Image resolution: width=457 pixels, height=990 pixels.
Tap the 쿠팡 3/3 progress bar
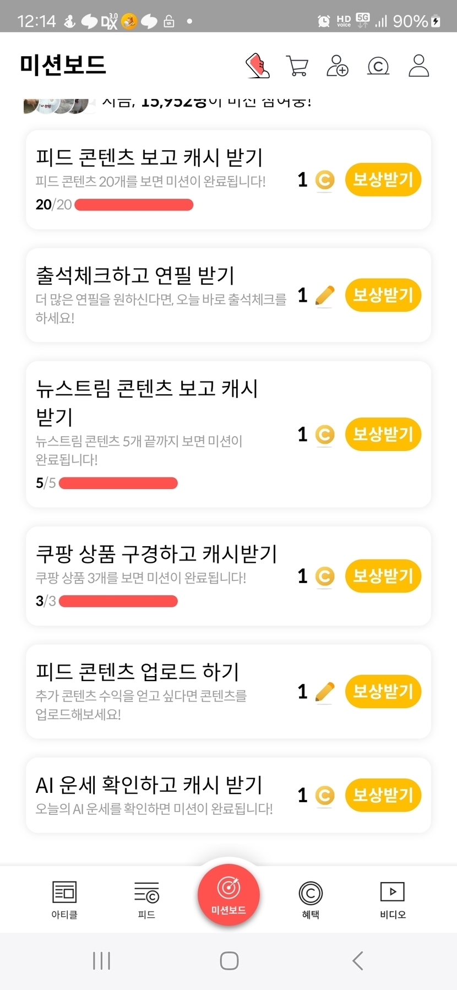point(118,601)
